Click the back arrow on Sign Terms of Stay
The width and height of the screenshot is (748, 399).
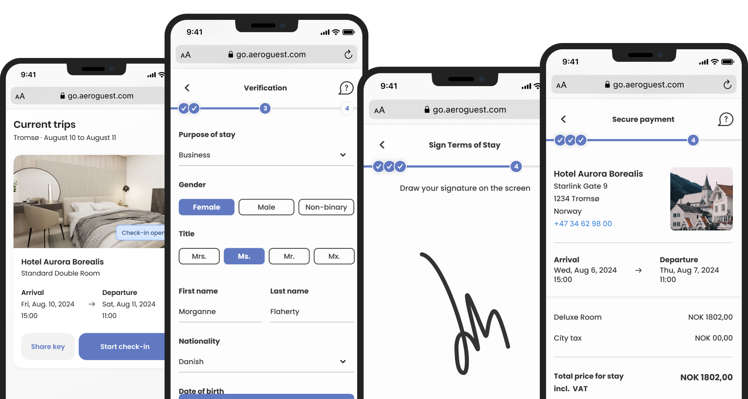click(382, 145)
